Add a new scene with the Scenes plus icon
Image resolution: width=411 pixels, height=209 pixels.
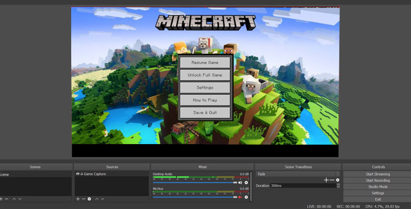[1, 199]
